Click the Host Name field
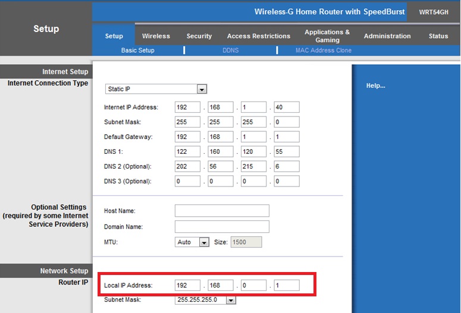This screenshot has width=461, height=313. [222, 211]
